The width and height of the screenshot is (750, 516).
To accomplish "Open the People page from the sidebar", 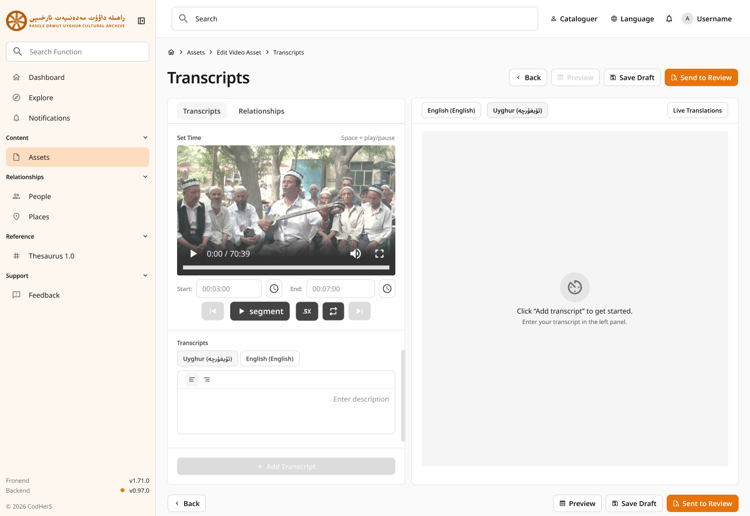I will tap(40, 196).
